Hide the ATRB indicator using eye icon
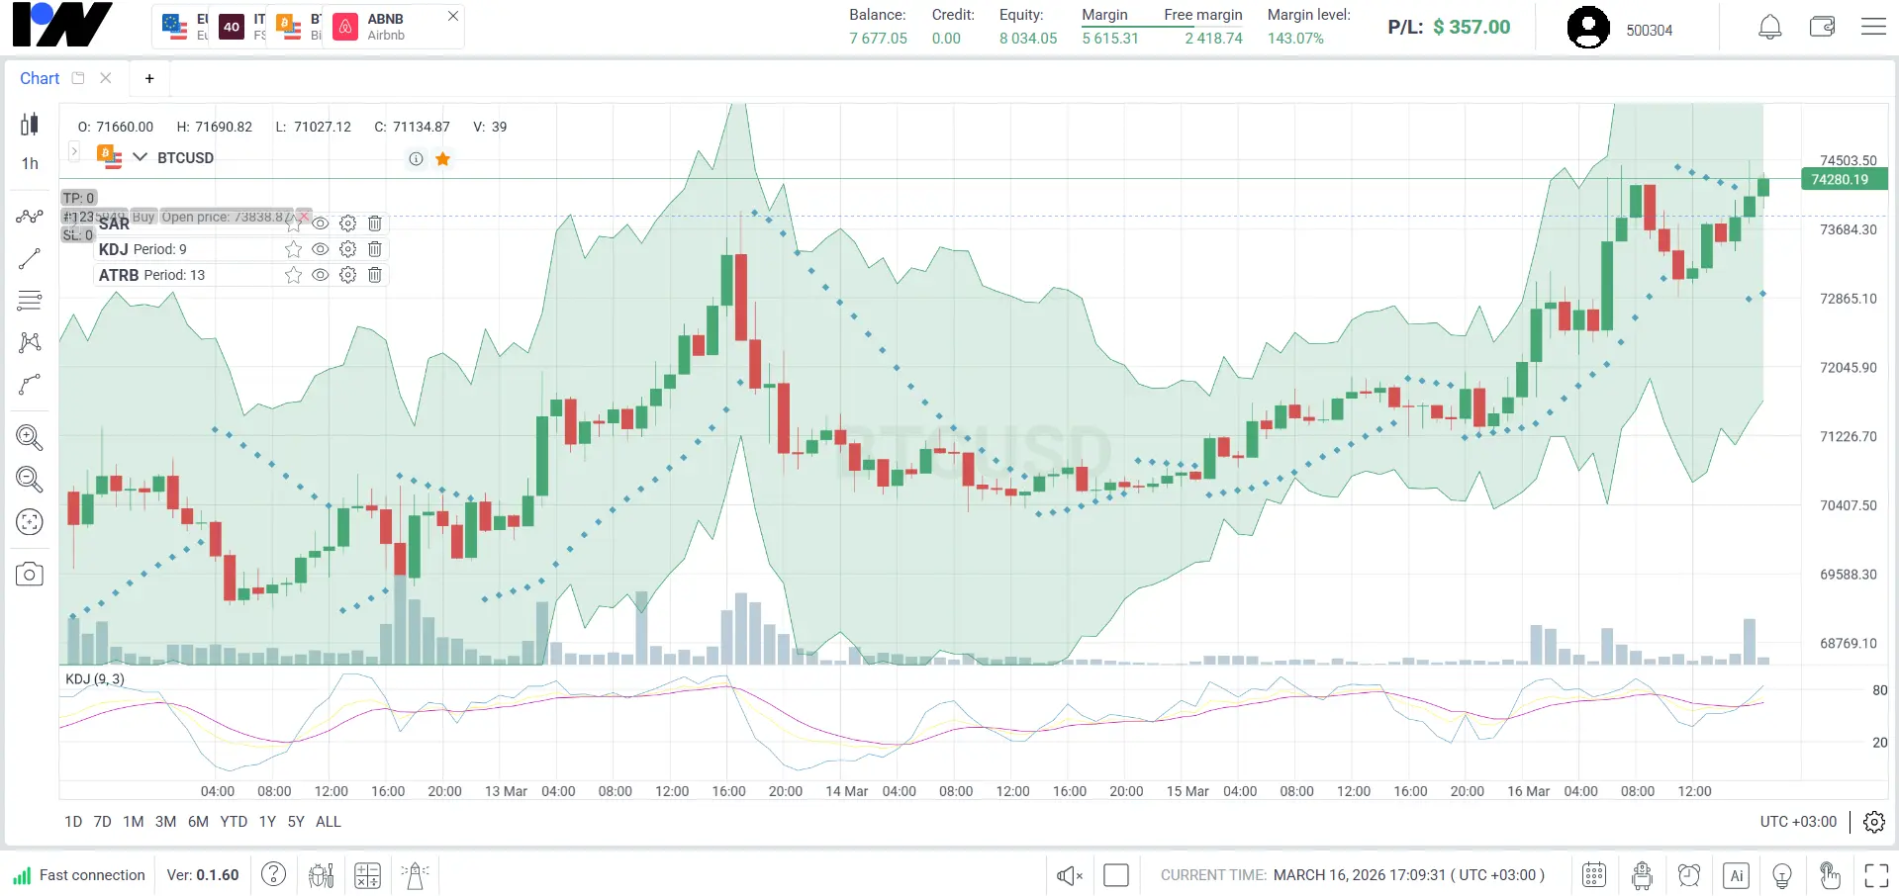This screenshot has height=896, width=1899. click(x=320, y=275)
